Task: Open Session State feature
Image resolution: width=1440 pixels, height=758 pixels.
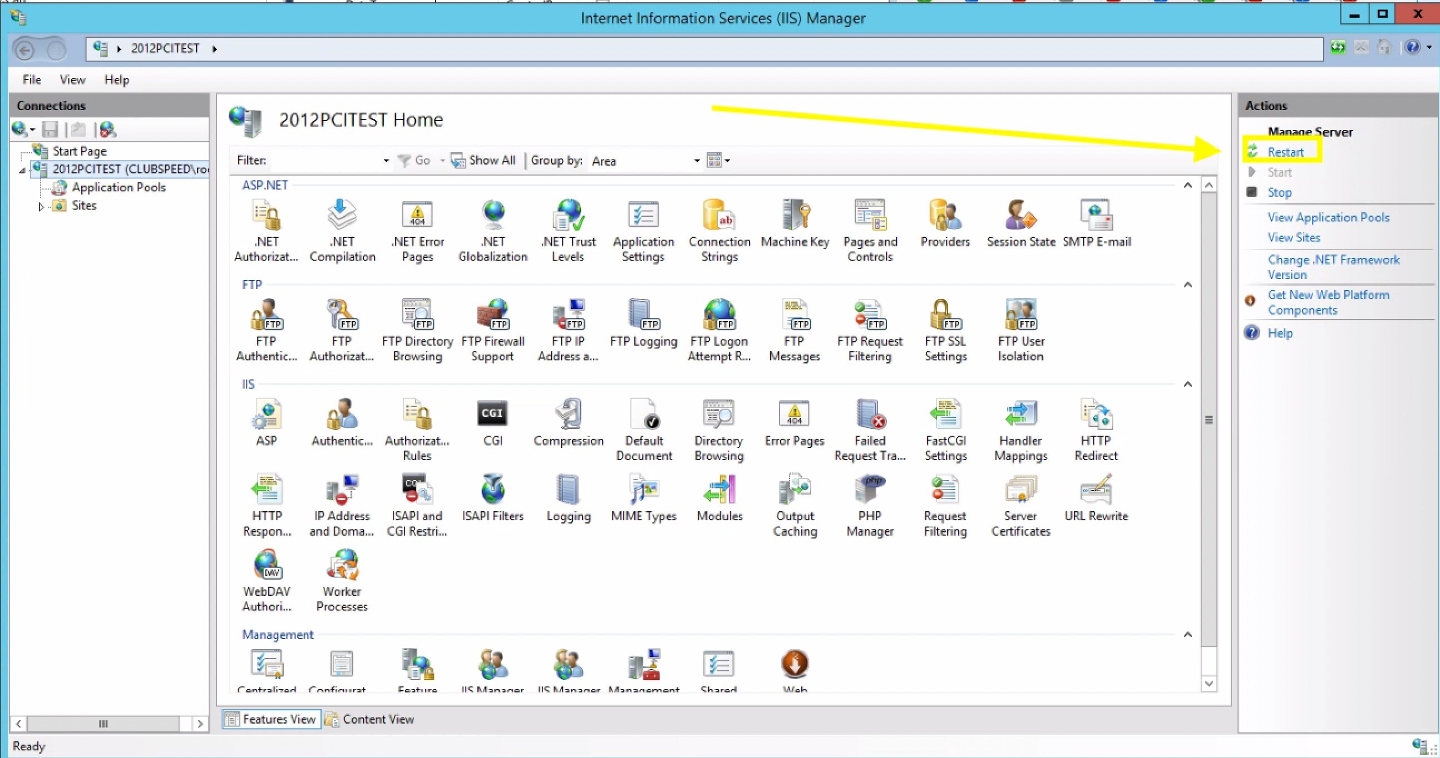Action: pos(1021,223)
